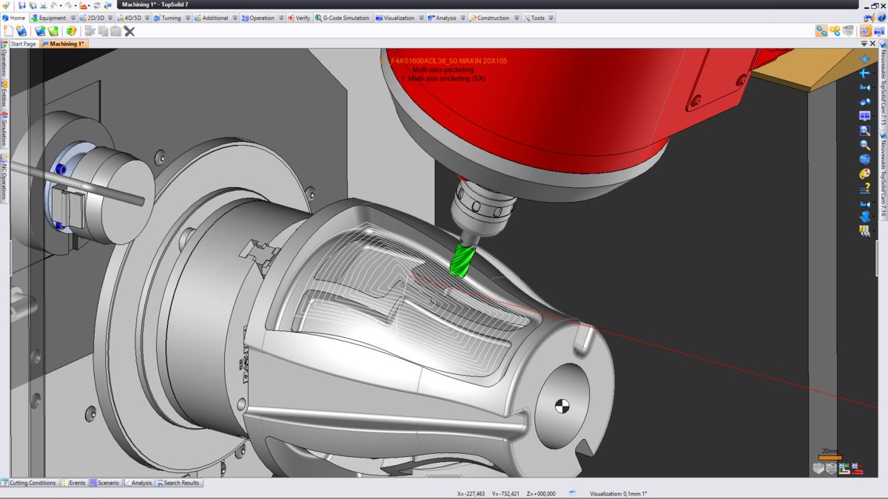This screenshot has height=499, width=888.
Task: Toggle the highlighted gear display button
Action: 865,31
